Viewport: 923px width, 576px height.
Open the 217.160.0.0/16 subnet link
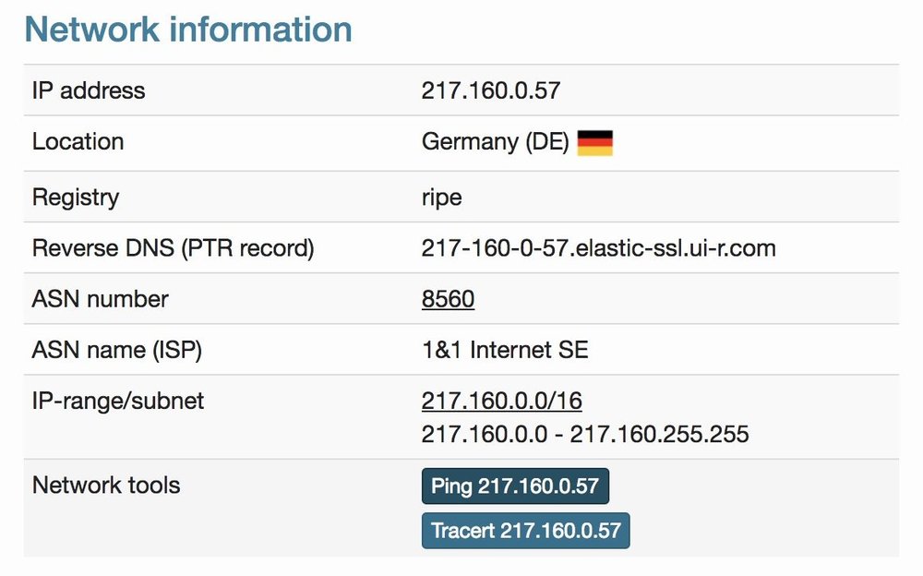(501, 401)
